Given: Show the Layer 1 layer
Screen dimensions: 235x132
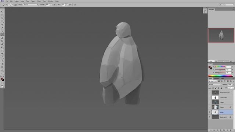Looking at the screenshot, I should 210,107.
